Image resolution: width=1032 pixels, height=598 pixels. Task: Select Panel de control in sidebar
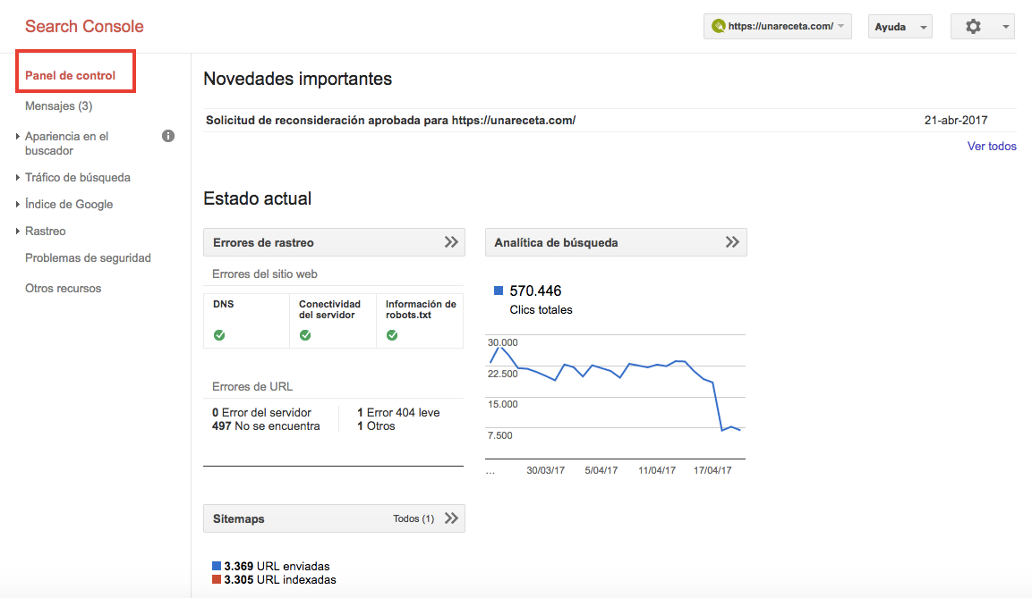[x=70, y=76]
